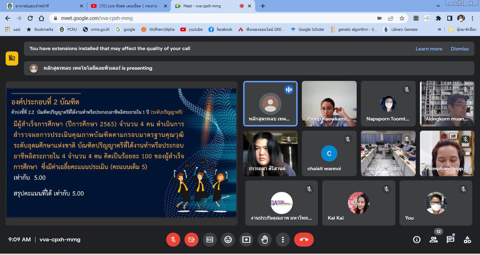Screen dimensions: 480x255
Task: Expand the bookmarks overflow chevron
Action: coord(439,29)
